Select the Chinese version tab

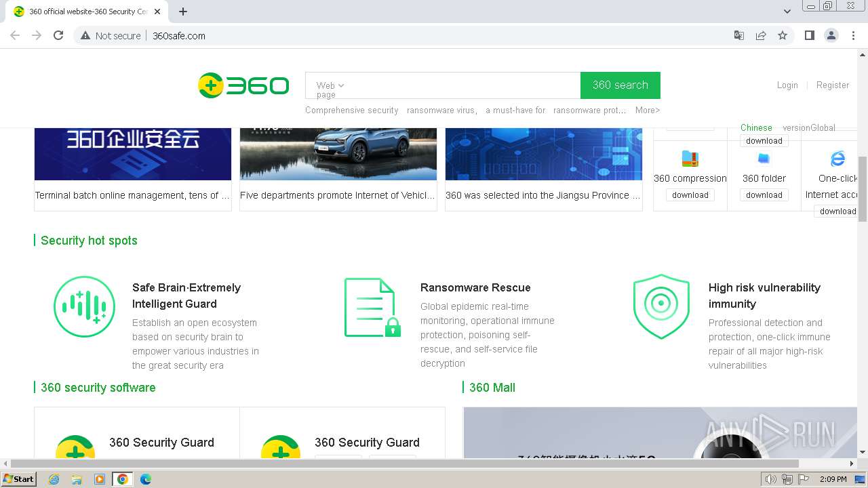tap(756, 127)
